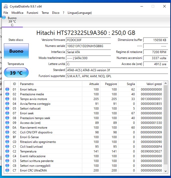Click the Funzioni supportate field
Image resolution: width=171 pixels, height=178 pixels.
click(117, 76)
